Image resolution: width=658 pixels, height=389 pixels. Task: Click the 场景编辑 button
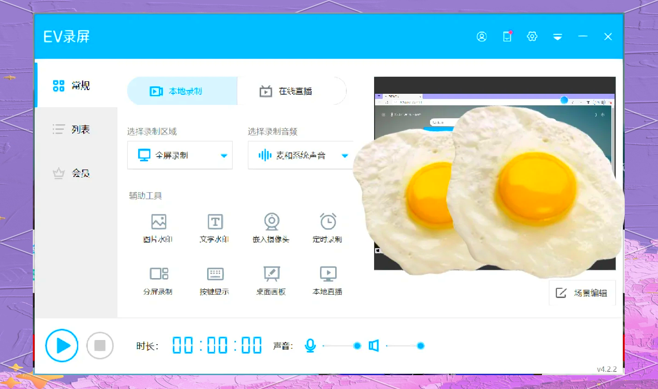pos(582,293)
